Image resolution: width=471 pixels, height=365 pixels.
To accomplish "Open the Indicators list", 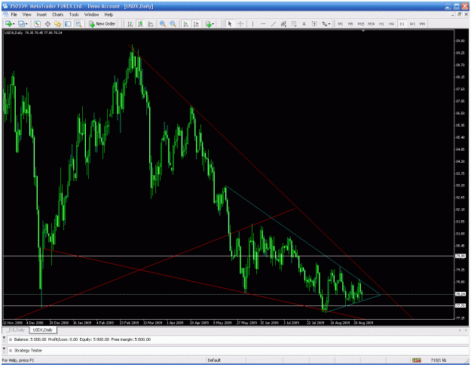I will point(208,23).
